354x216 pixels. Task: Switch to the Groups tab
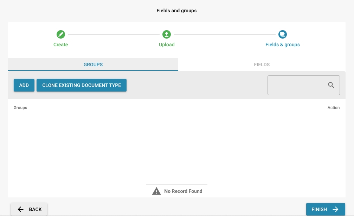(x=93, y=65)
